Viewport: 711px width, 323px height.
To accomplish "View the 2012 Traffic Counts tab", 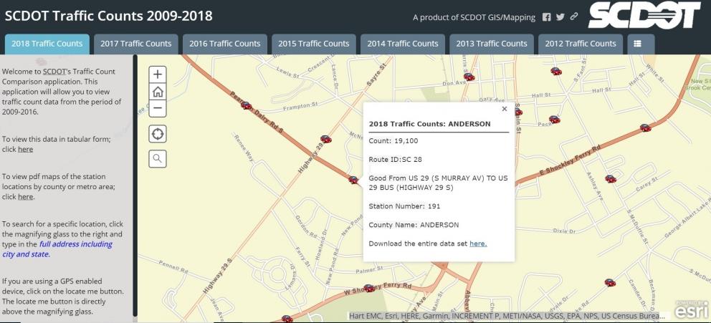I will (581, 44).
